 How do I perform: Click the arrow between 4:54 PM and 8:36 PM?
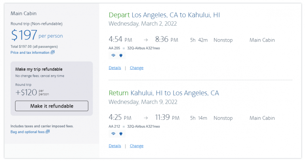coord(145,40)
